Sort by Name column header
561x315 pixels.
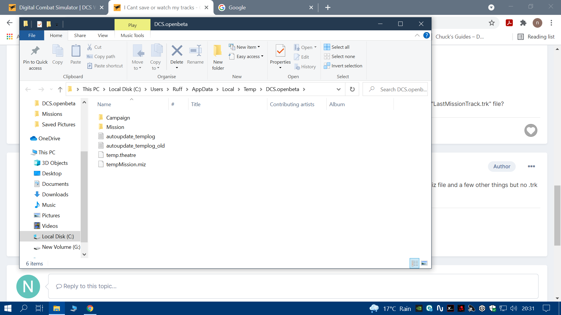pyautogui.click(x=104, y=104)
